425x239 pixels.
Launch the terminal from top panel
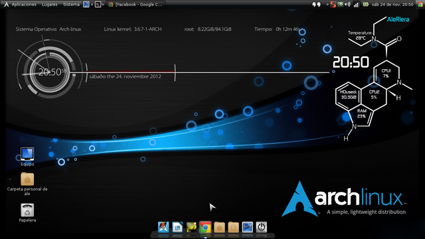coord(98,5)
